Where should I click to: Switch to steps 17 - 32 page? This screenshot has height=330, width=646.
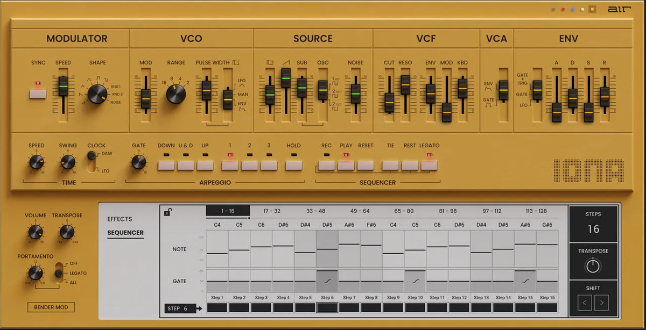tap(271, 211)
